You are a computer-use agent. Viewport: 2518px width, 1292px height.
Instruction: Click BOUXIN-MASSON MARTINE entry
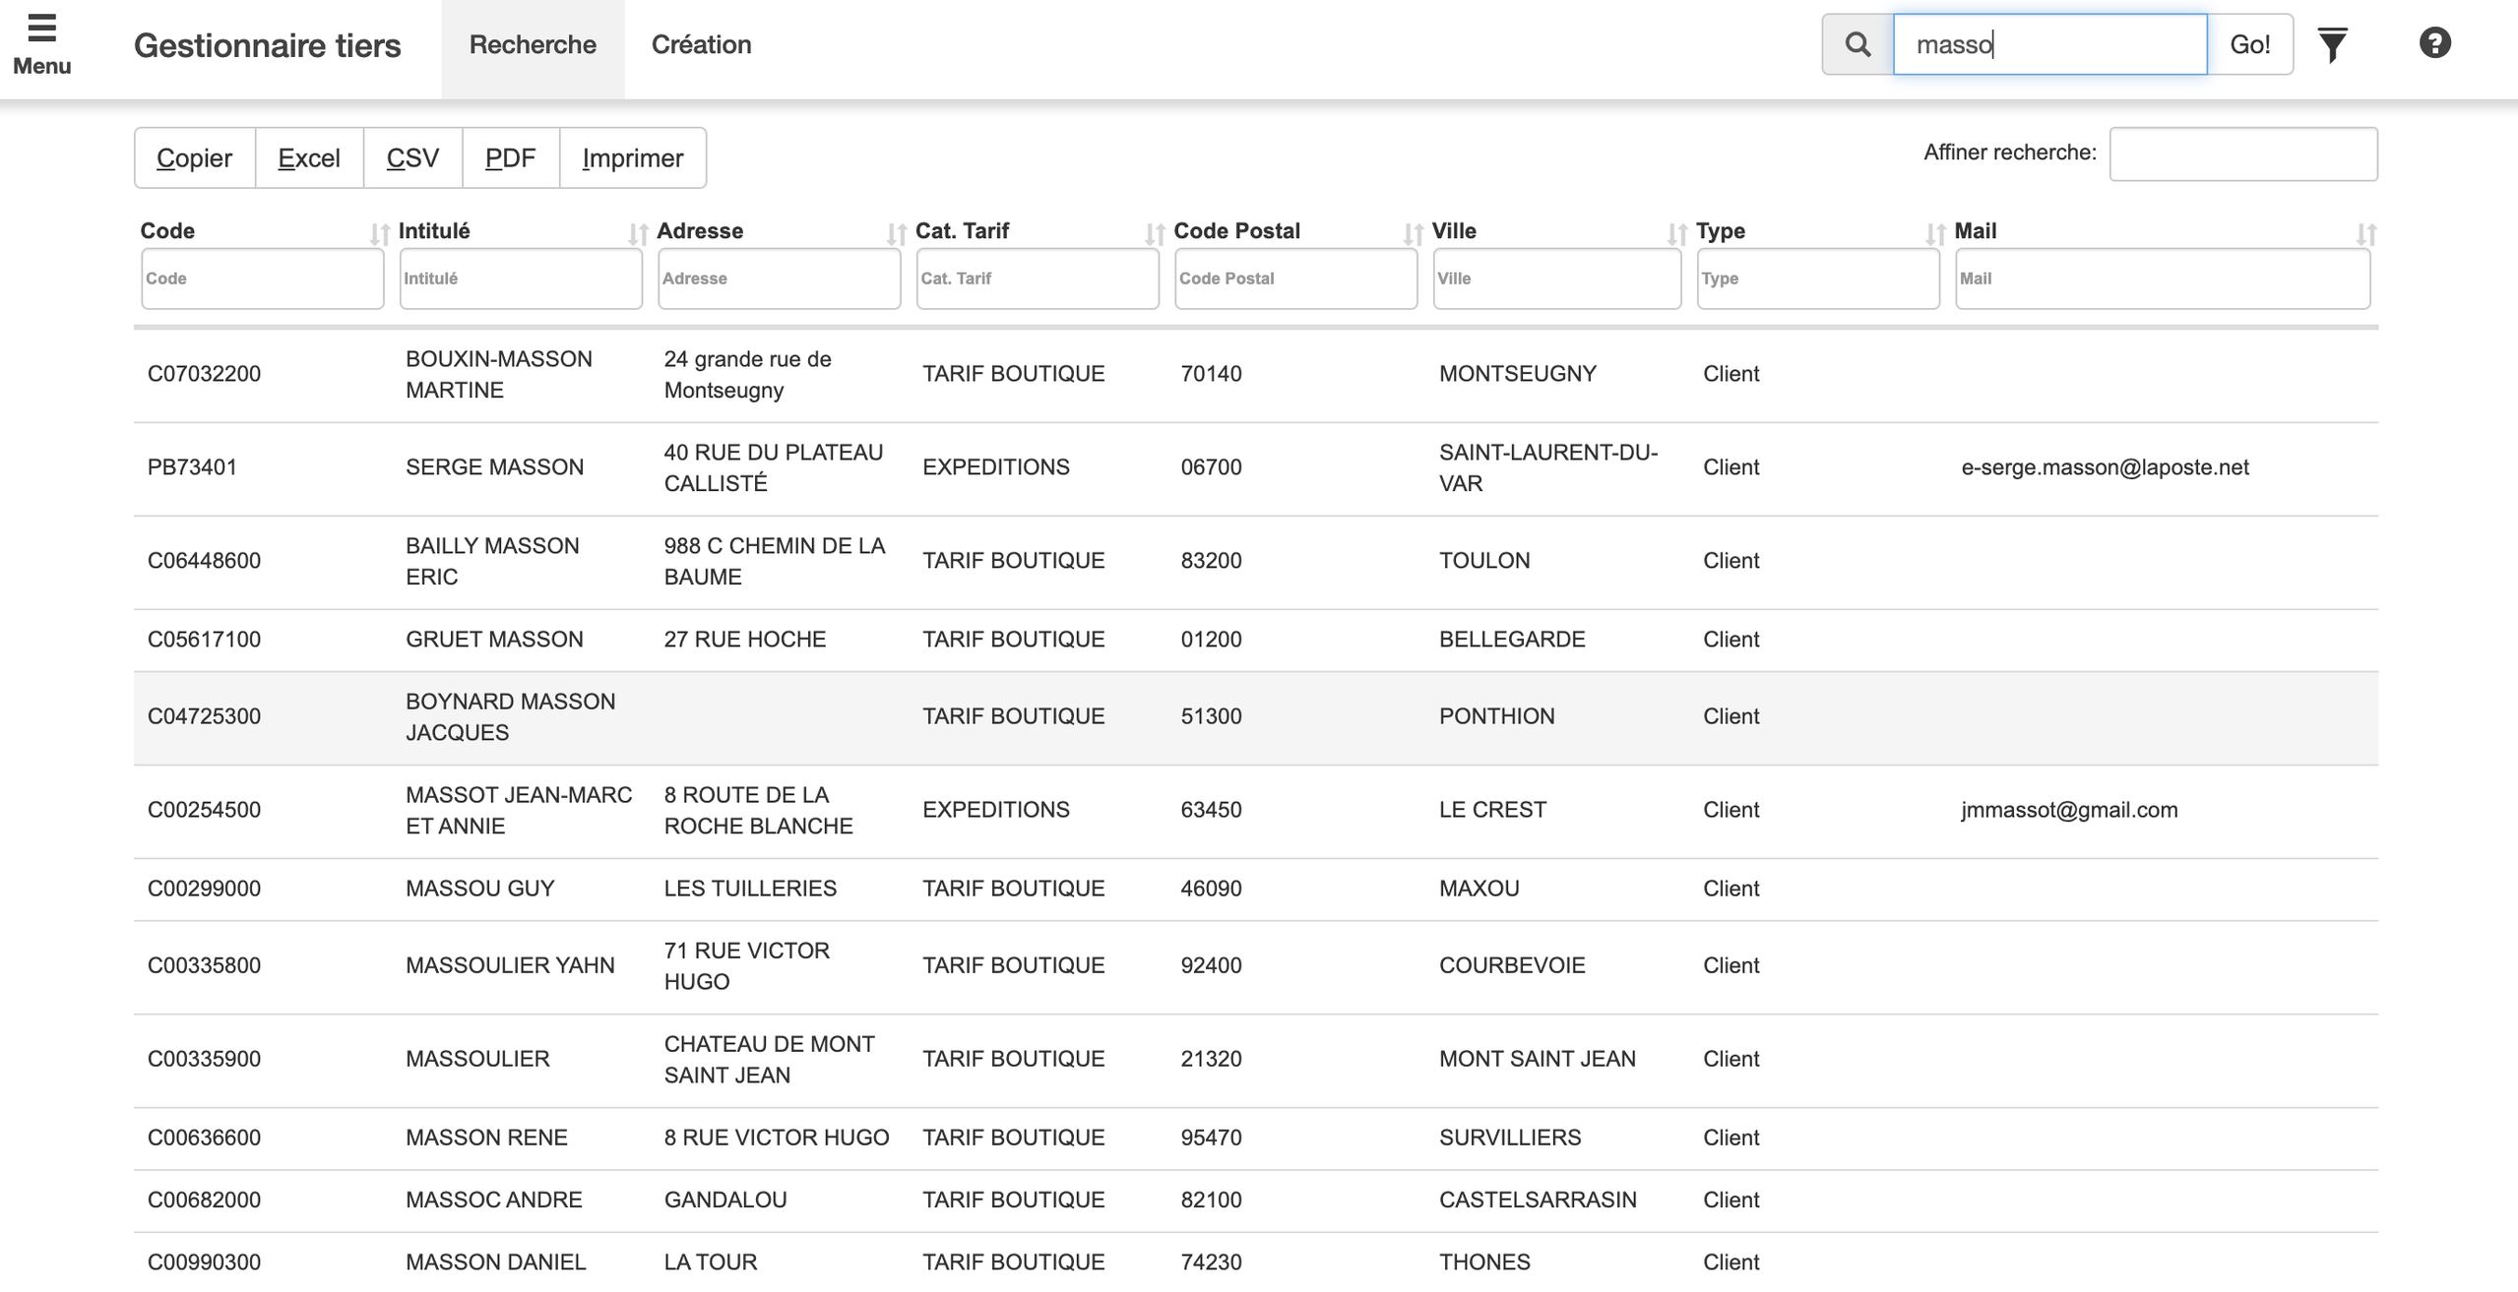pyautogui.click(x=498, y=374)
